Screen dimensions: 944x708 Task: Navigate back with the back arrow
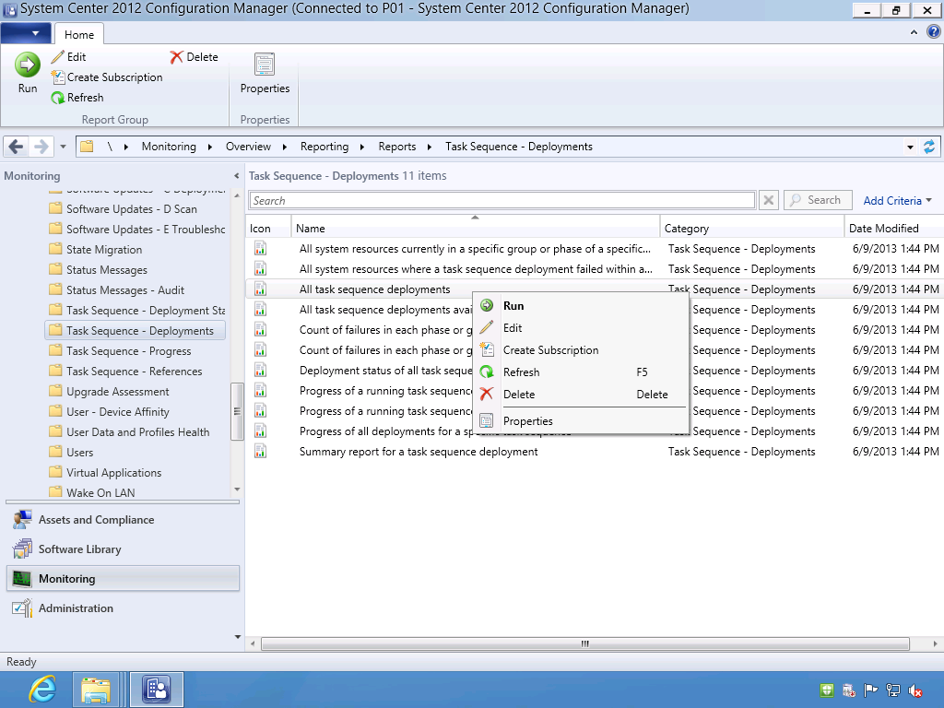17,147
